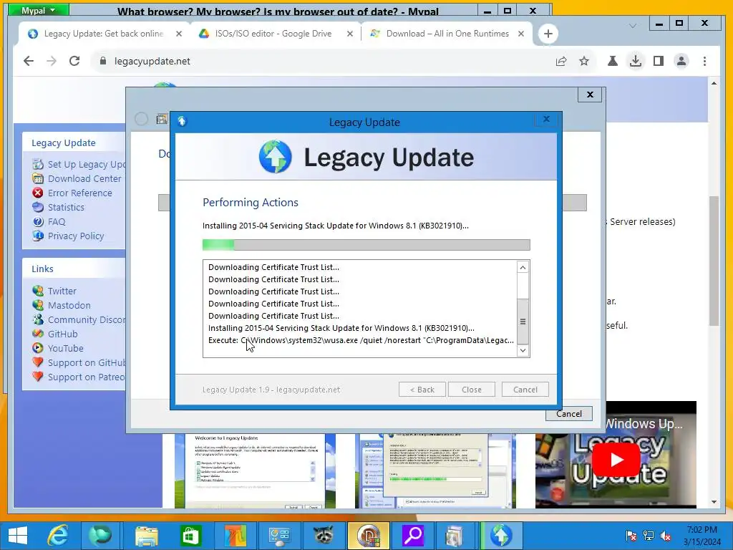Click the Download Center icon in sidebar
This screenshot has width=733, height=550.
38,178
